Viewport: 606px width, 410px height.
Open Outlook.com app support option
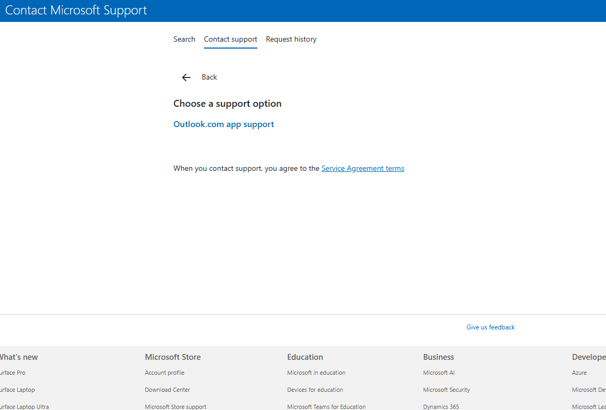224,124
